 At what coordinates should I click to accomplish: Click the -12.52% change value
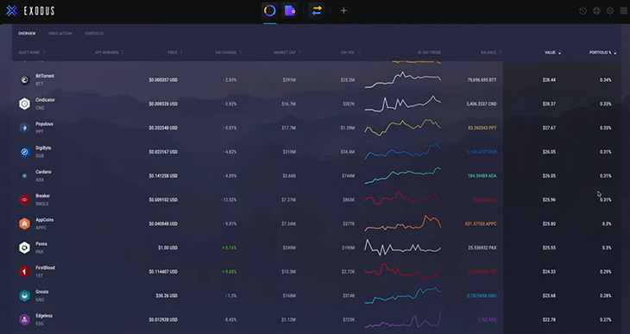229,199
